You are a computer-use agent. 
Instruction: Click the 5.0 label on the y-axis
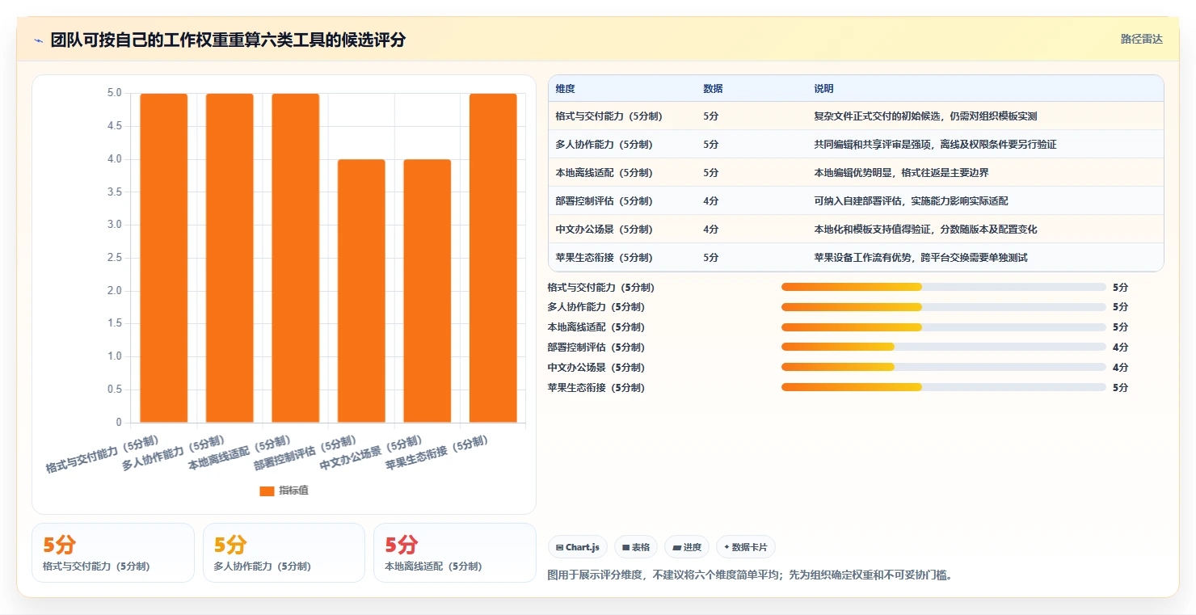pos(114,93)
